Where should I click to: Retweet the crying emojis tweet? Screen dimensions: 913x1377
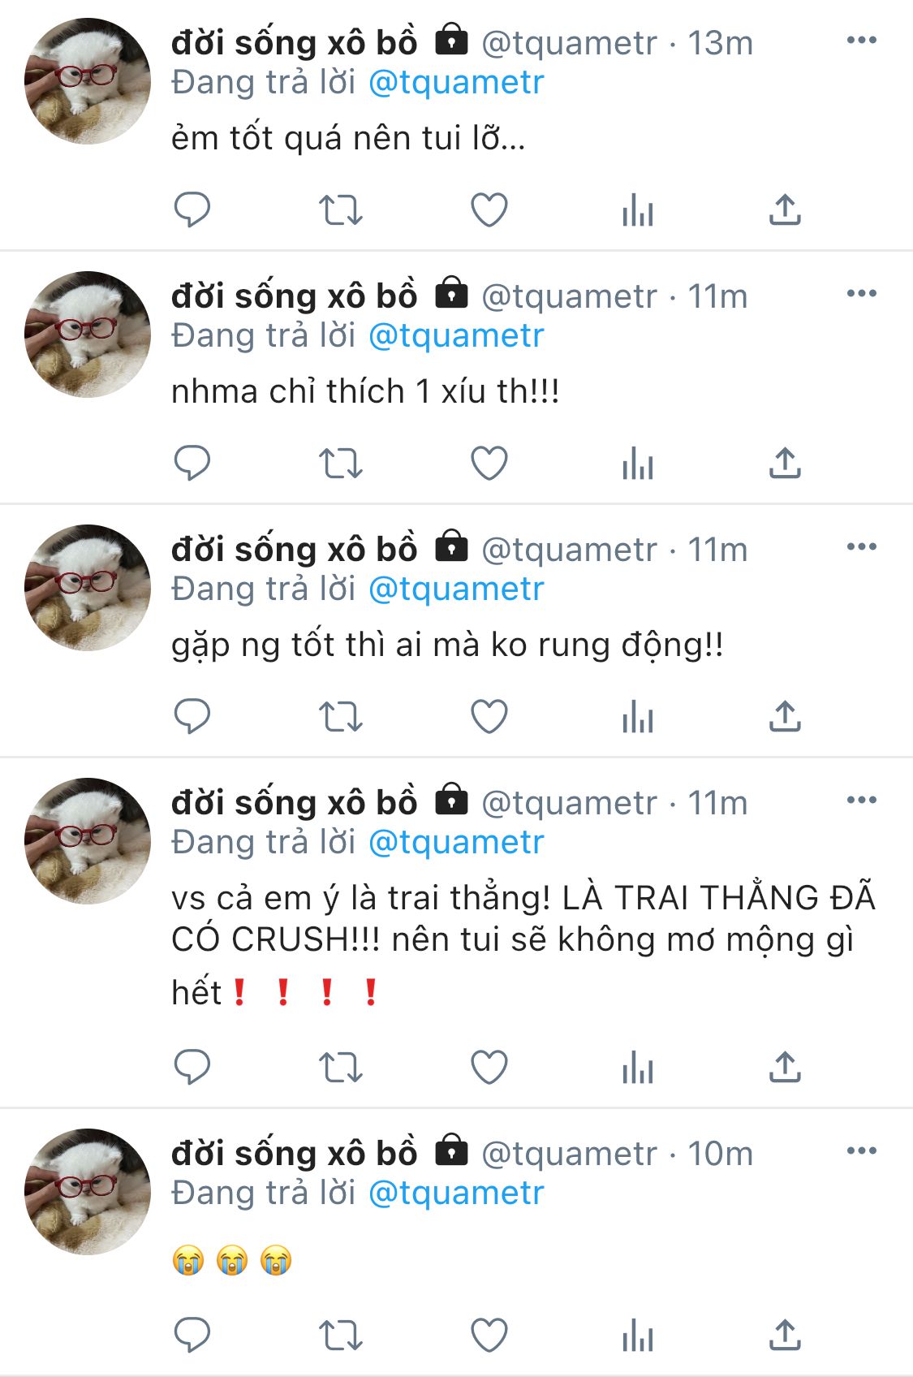(x=340, y=1335)
